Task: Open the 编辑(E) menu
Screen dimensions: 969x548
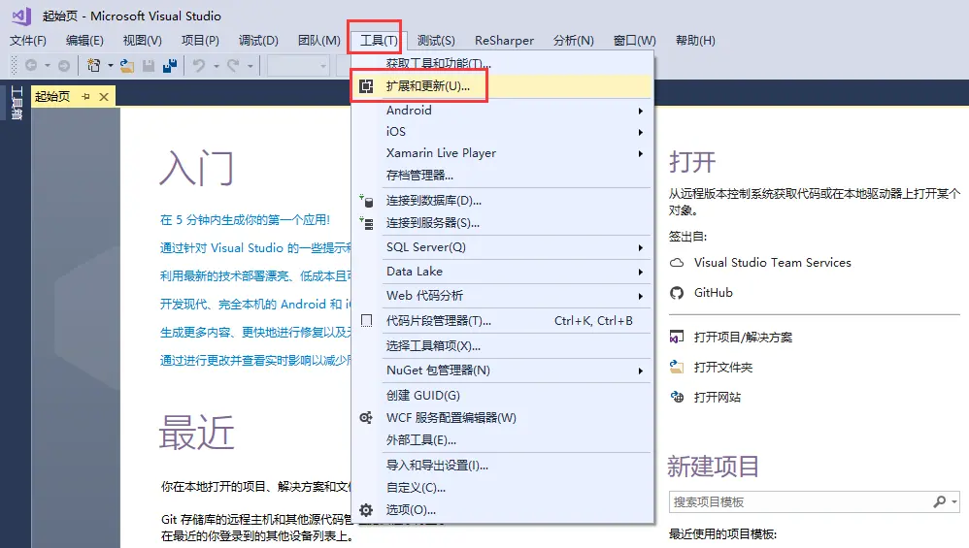Action: 84,41
